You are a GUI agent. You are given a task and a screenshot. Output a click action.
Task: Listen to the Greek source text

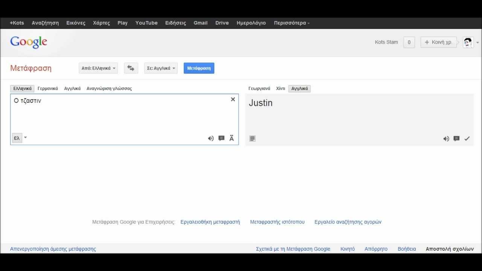point(211,139)
